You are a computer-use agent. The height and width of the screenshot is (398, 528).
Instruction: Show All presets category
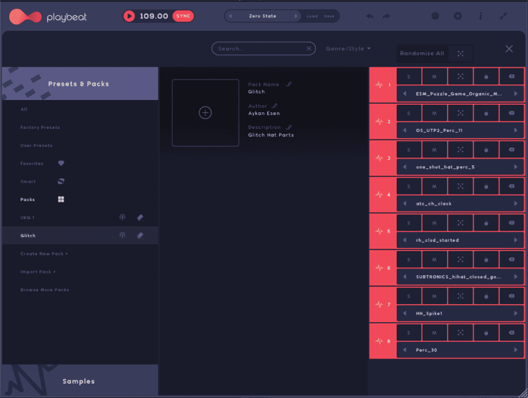coord(24,109)
